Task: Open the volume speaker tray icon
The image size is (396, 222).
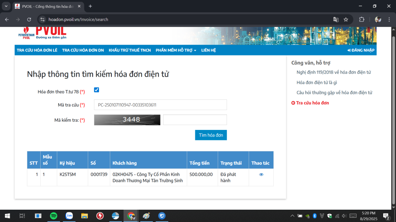Action: [x=344, y=216]
